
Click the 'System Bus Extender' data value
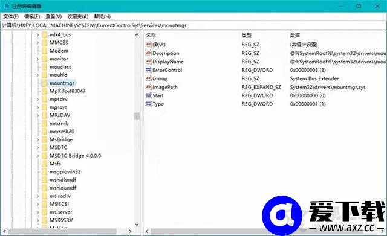[314, 78]
